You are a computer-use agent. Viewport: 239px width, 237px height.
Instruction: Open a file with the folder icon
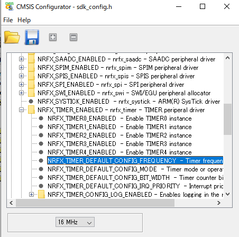pyautogui.click(x=12, y=37)
